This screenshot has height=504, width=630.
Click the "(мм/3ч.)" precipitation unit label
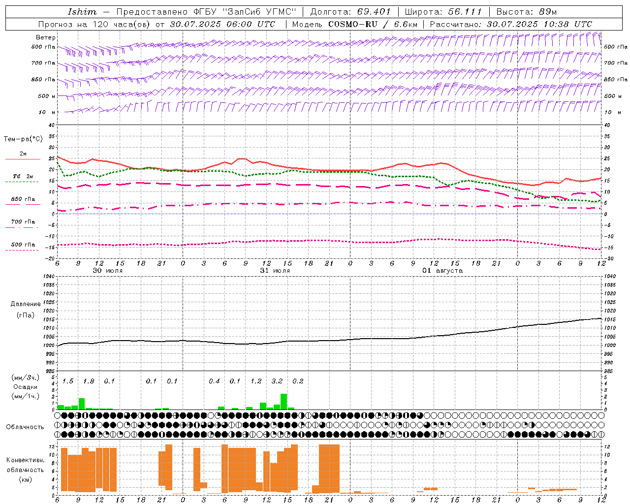tap(26, 378)
